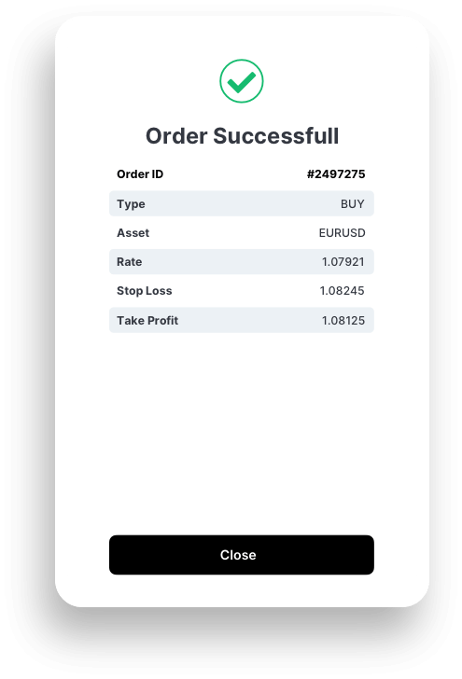Click the shaded Rate row background

(242, 261)
